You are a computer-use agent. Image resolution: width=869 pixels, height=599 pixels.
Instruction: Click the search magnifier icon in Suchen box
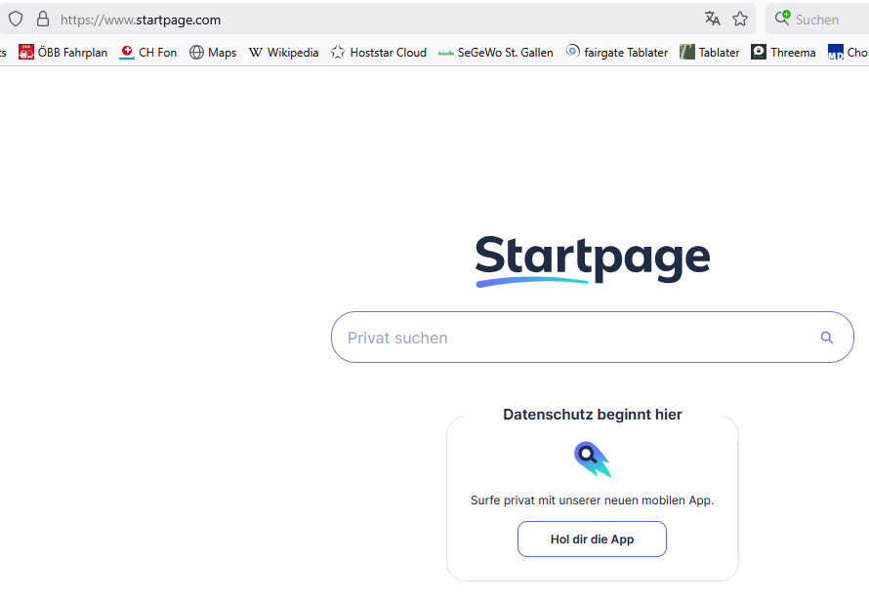782,18
